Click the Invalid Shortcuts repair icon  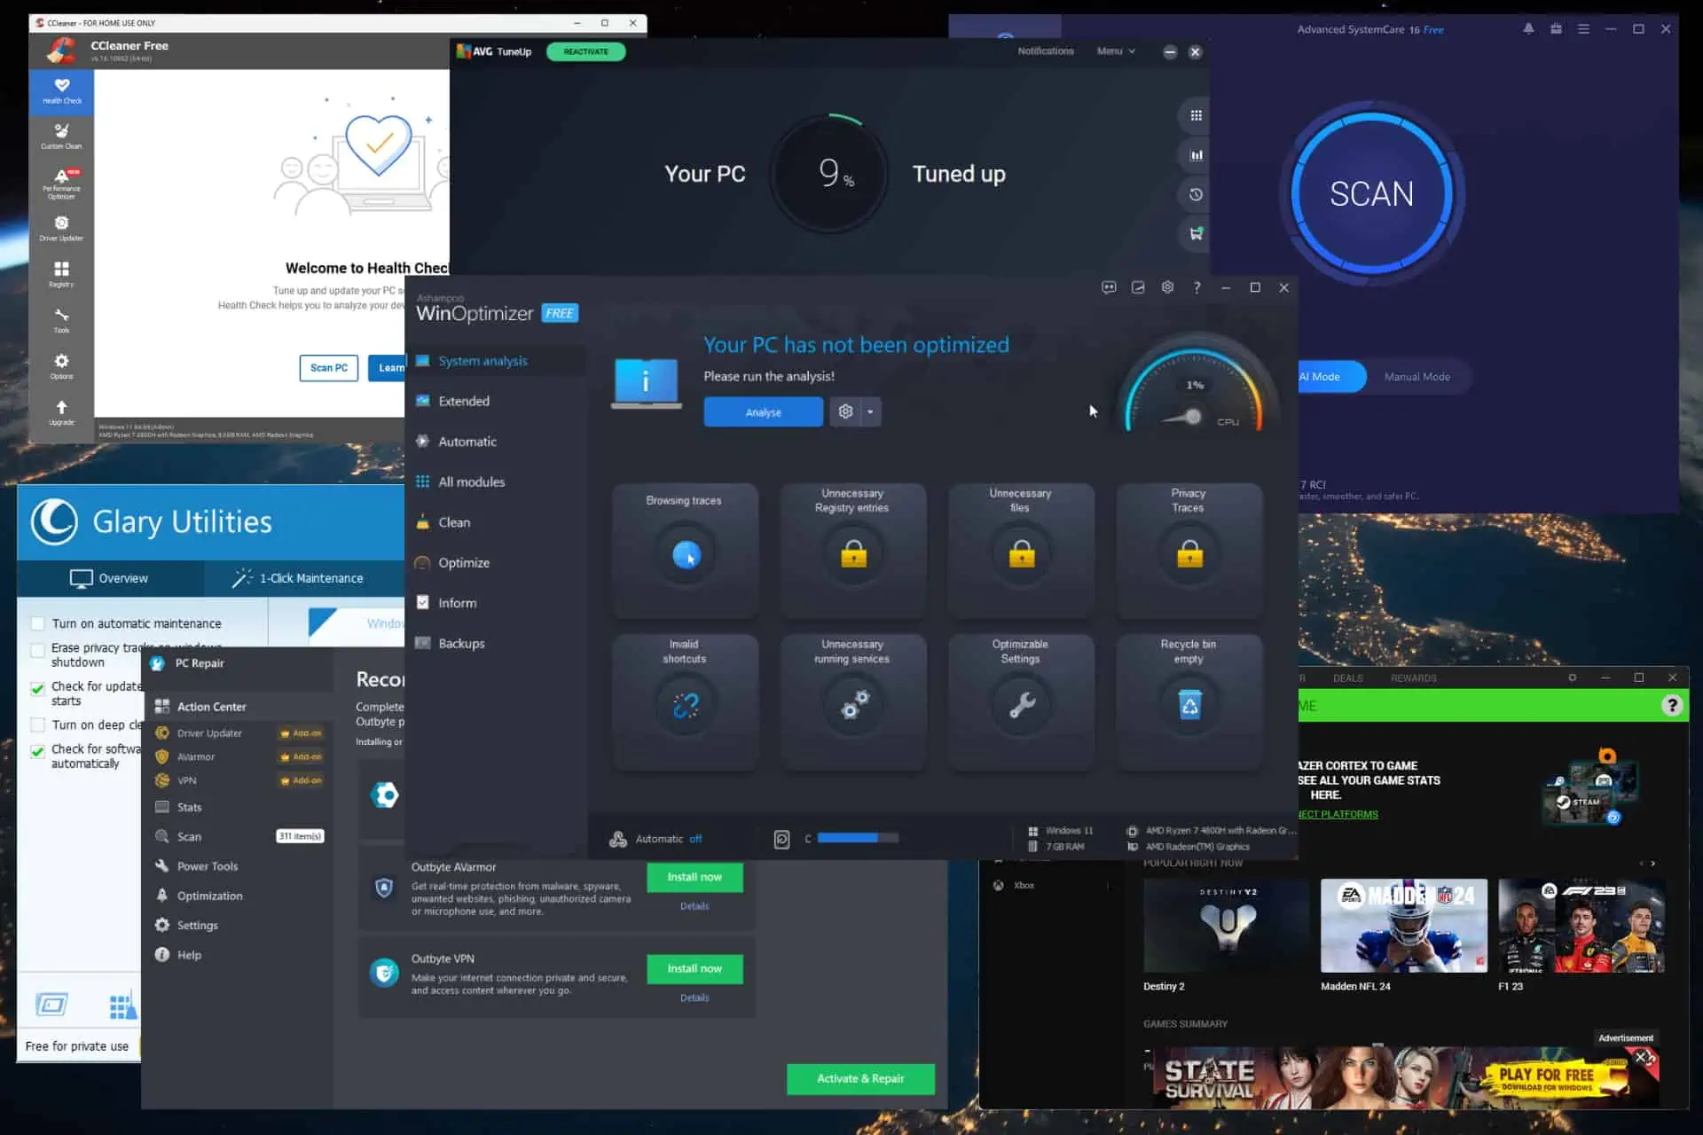click(x=684, y=703)
